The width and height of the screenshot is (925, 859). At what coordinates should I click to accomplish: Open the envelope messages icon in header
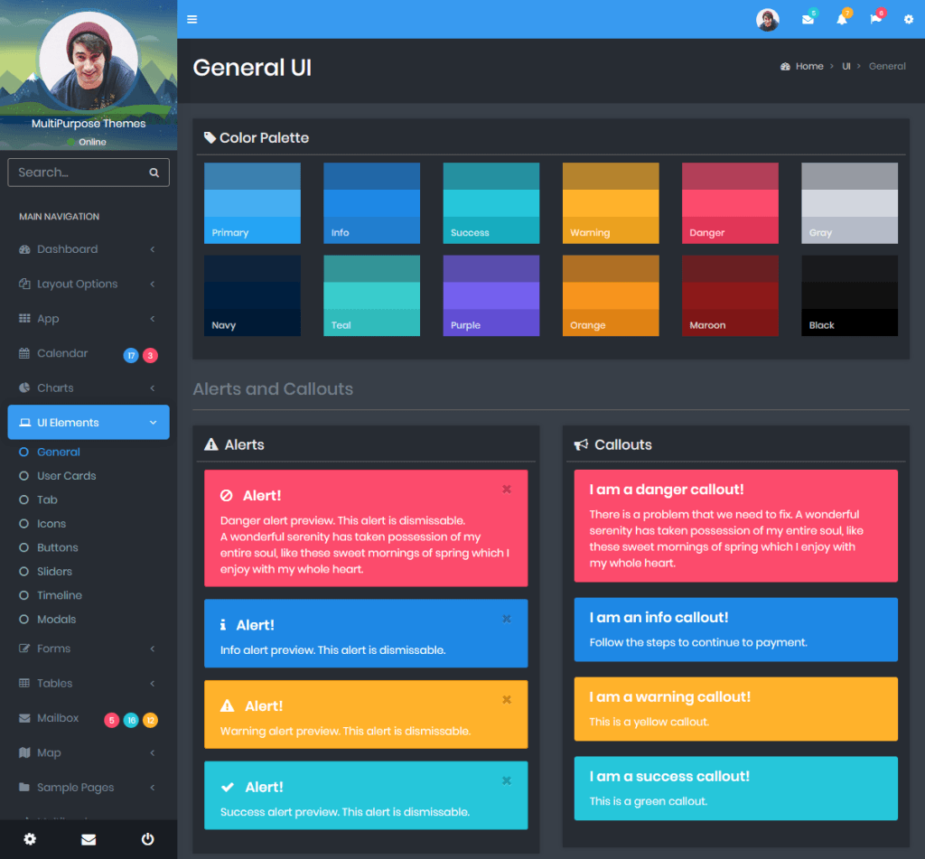click(x=808, y=20)
